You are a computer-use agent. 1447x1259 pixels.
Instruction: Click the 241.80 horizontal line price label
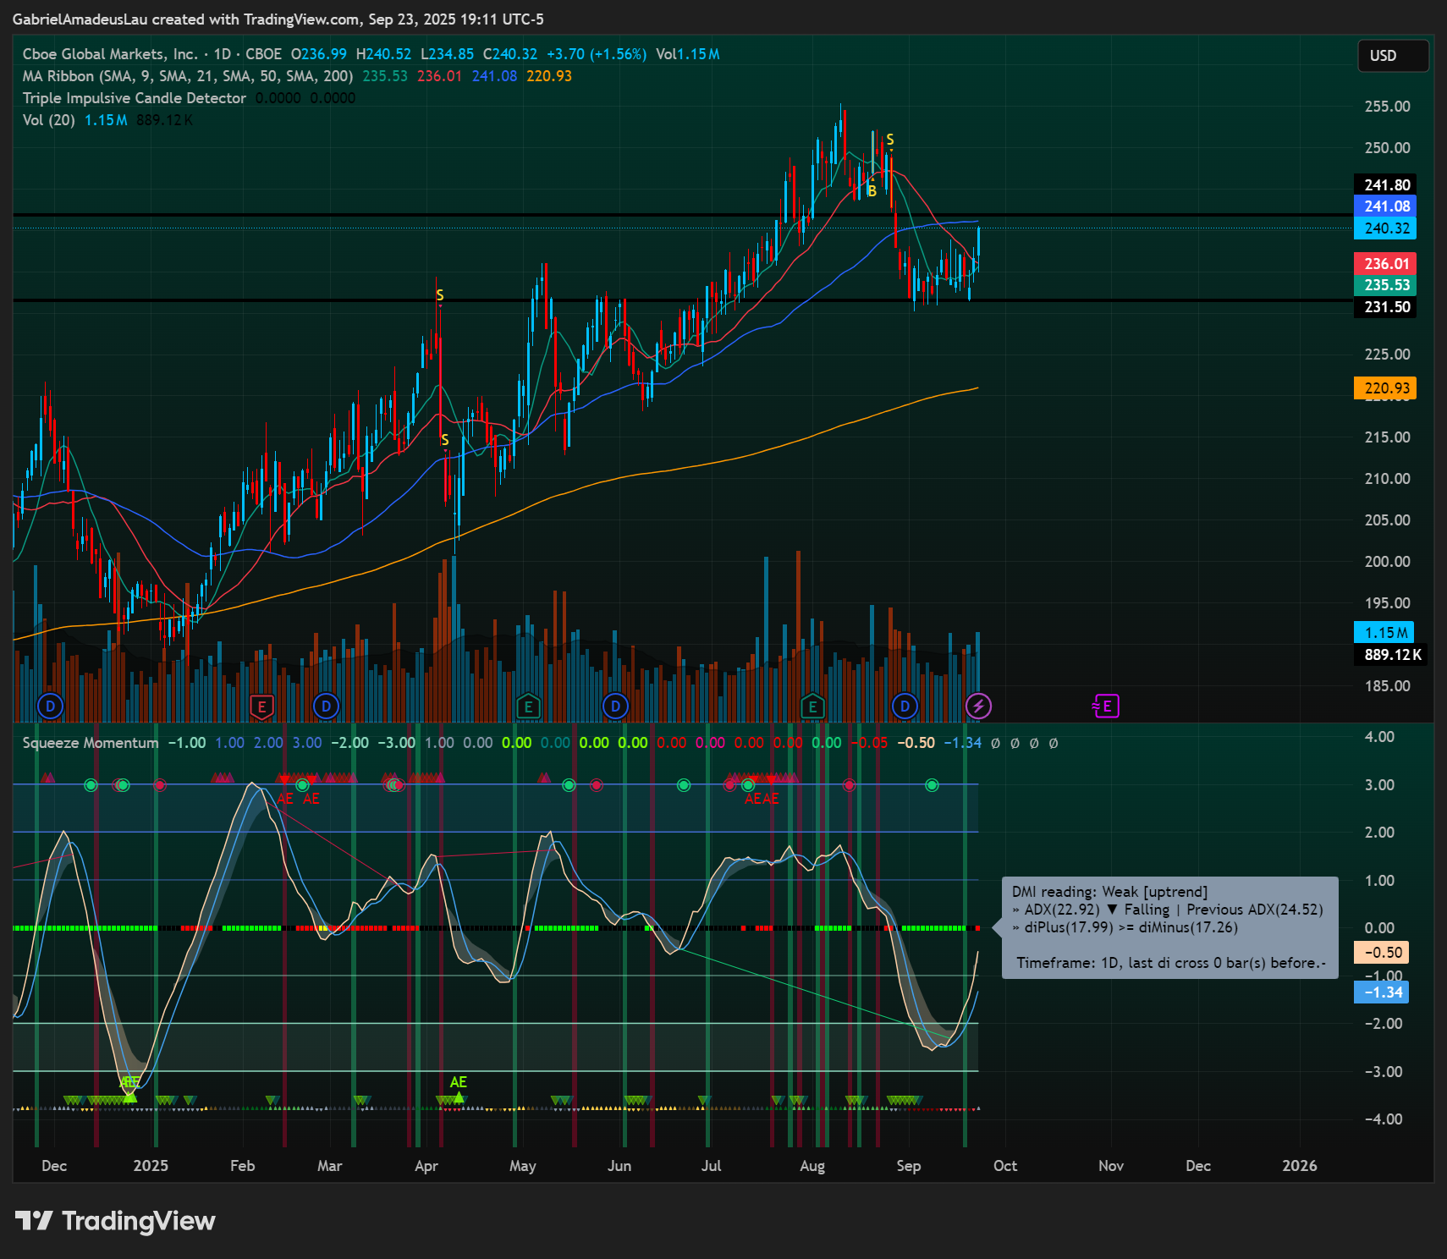pyautogui.click(x=1385, y=185)
